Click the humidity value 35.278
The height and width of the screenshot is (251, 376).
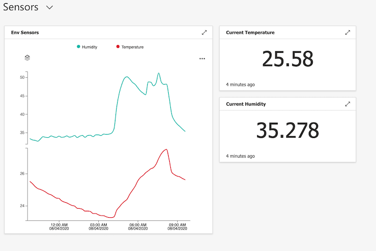287,130
